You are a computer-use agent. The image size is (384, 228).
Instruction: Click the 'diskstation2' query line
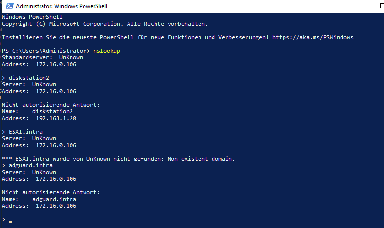[x=26, y=78]
